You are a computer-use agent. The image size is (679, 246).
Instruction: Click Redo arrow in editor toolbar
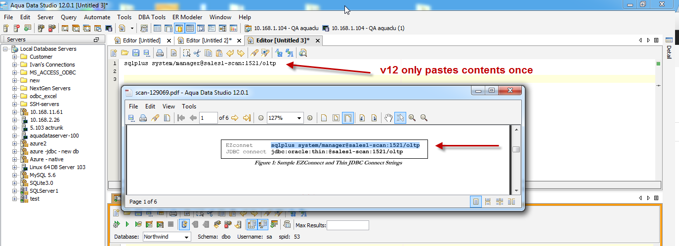(x=241, y=53)
